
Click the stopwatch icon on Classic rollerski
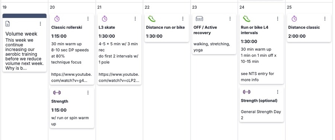[57, 19]
